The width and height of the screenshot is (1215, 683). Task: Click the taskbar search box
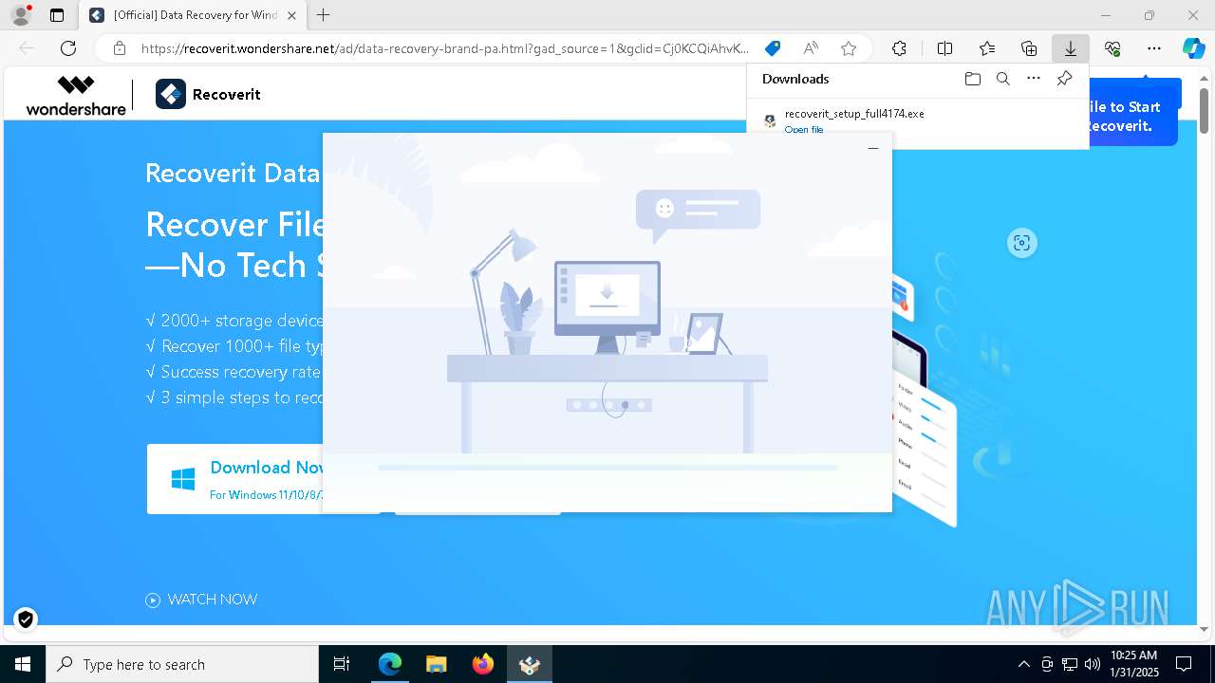[182, 664]
